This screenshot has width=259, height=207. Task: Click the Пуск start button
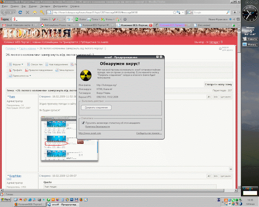click(6, 199)
